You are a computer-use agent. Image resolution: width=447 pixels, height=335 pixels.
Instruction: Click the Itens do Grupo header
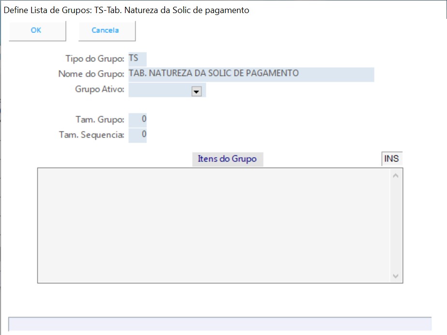[x=227, y=159]
